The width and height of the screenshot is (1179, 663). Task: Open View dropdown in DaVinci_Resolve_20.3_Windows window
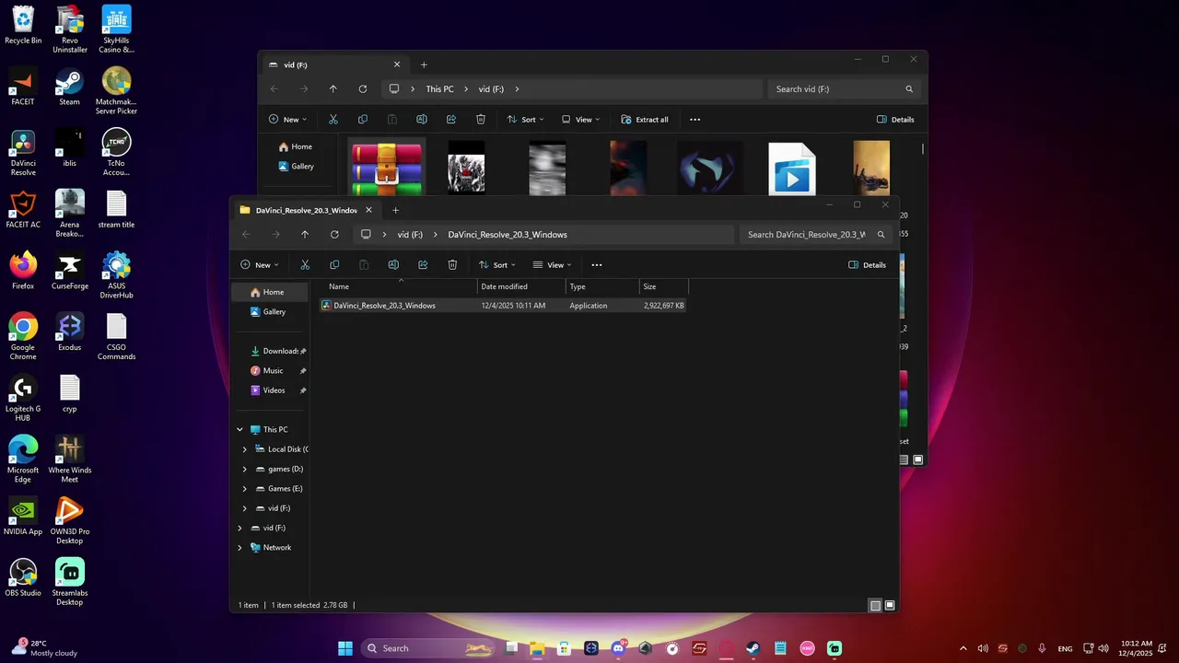(x=552, y=265)
